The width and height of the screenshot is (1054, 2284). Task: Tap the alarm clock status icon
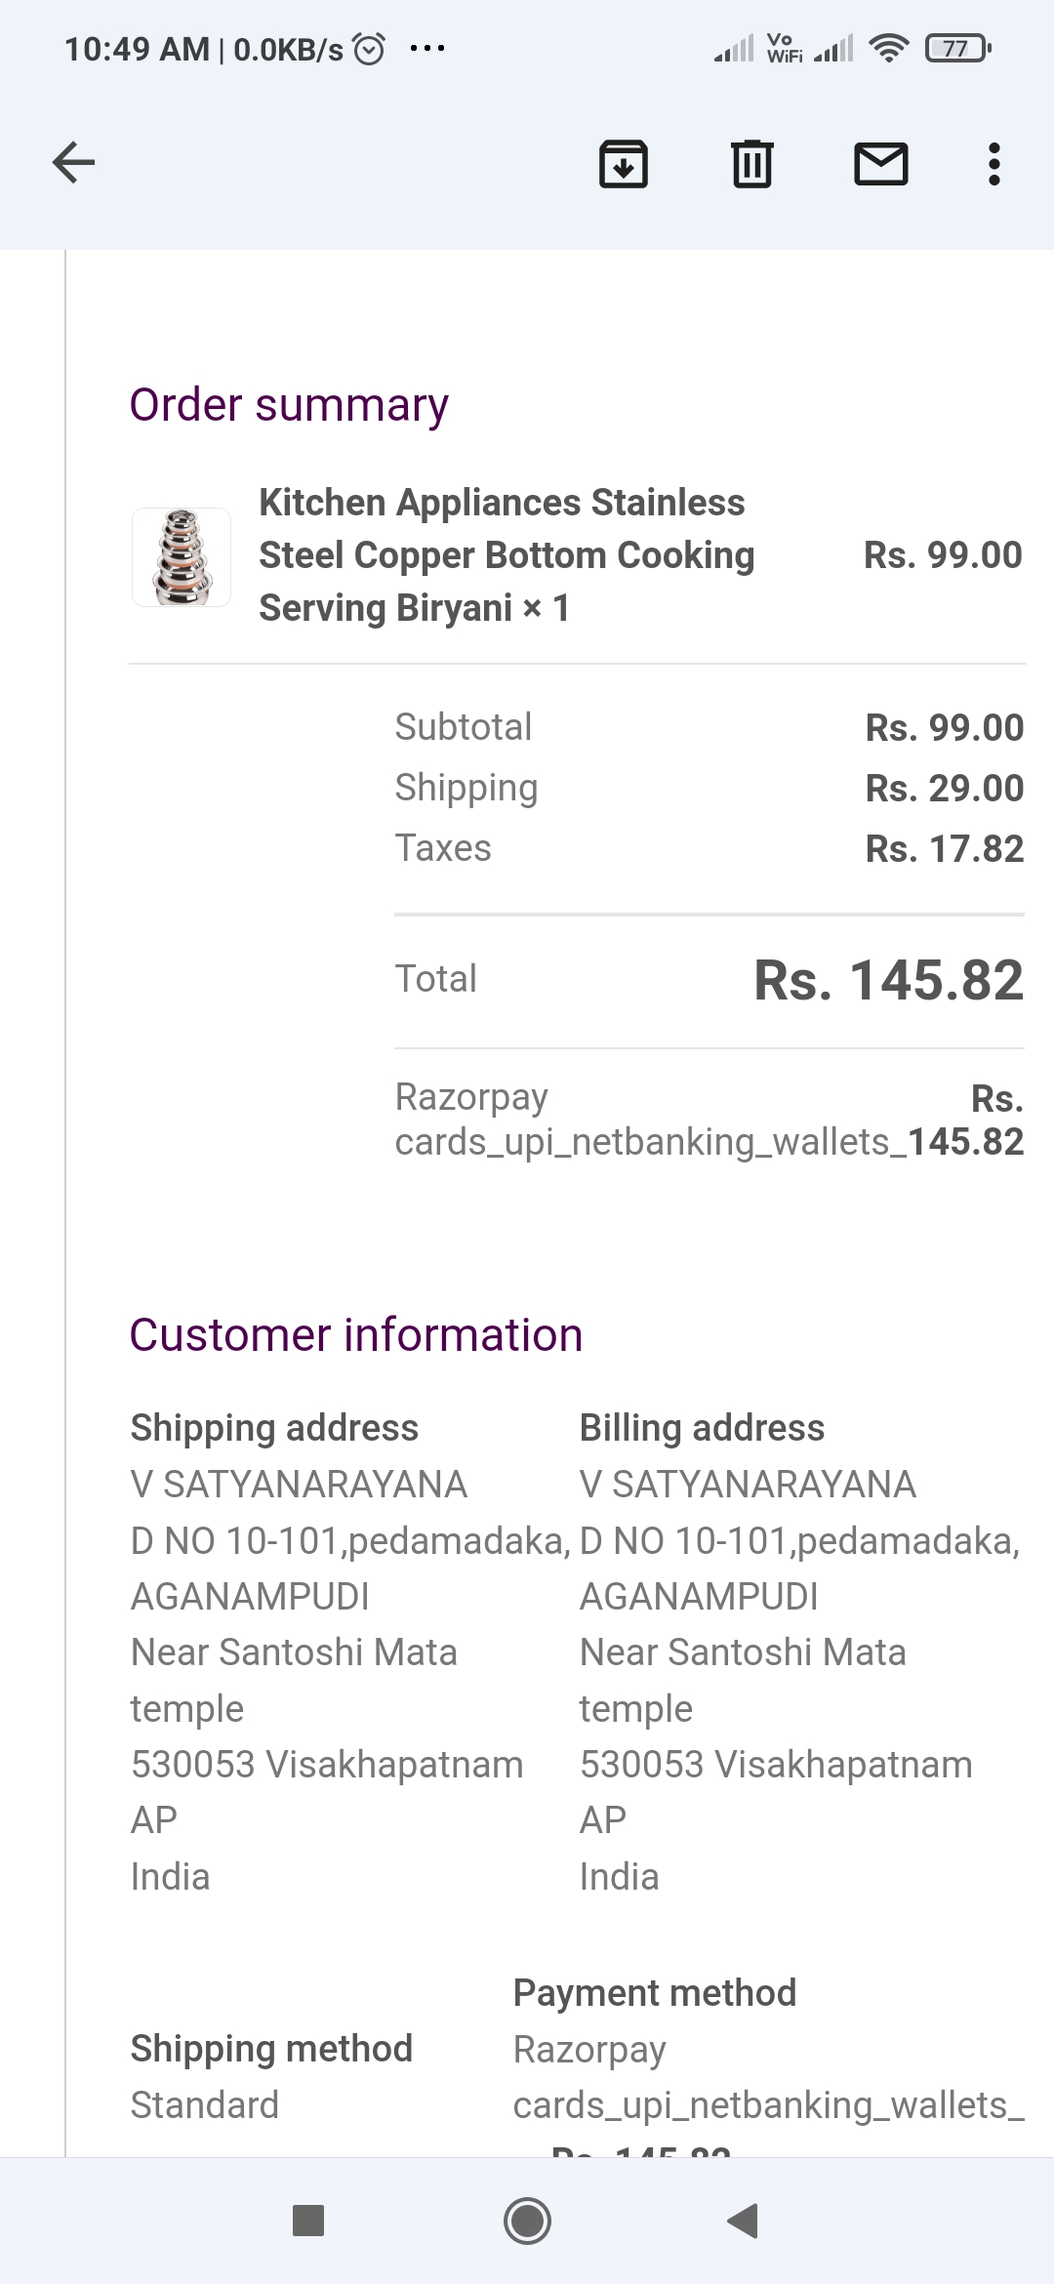pyautogui.click(x=369, y=48)
